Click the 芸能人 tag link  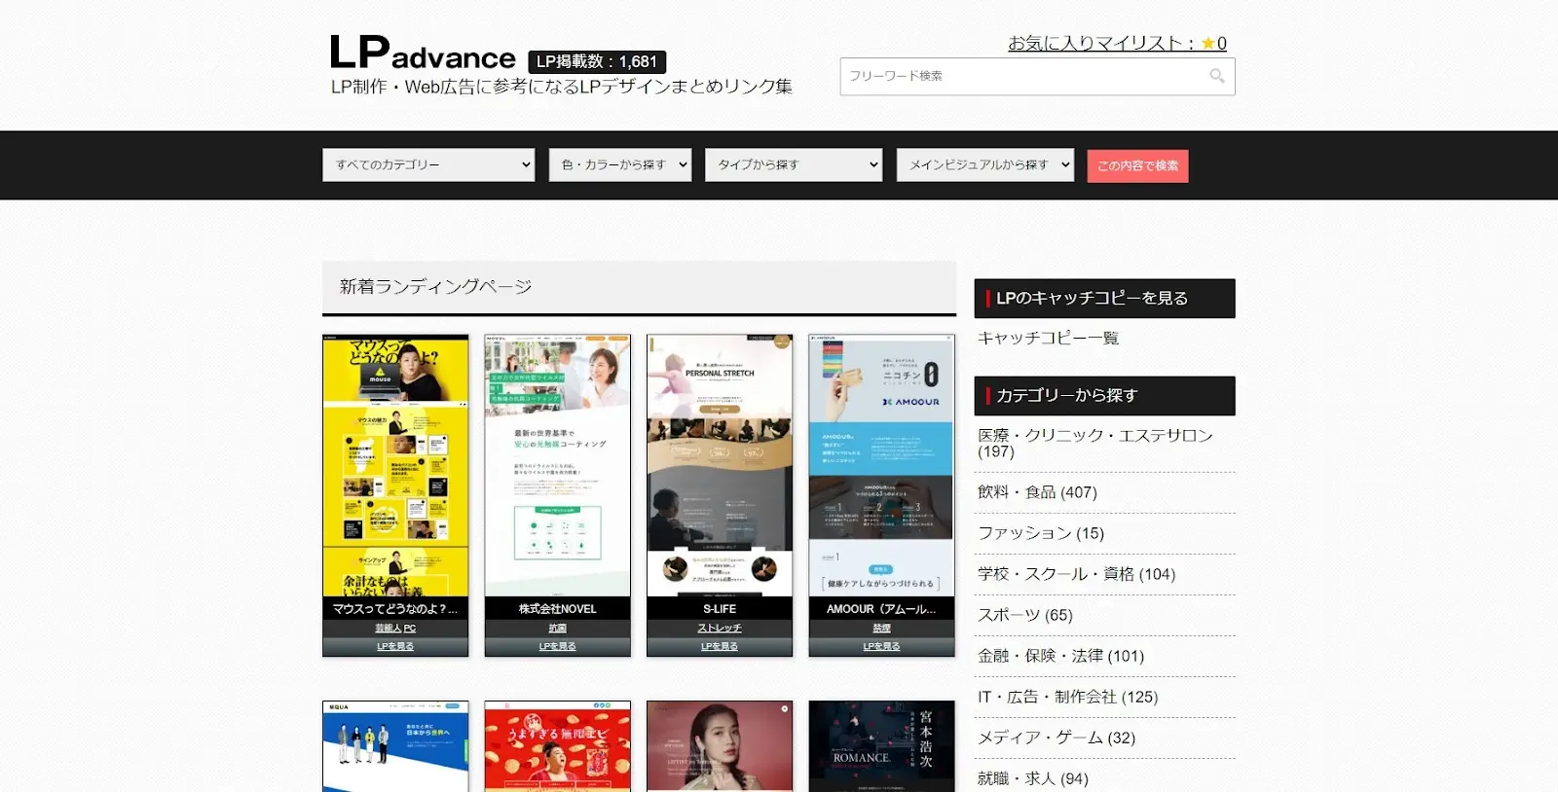click(388, 629)
